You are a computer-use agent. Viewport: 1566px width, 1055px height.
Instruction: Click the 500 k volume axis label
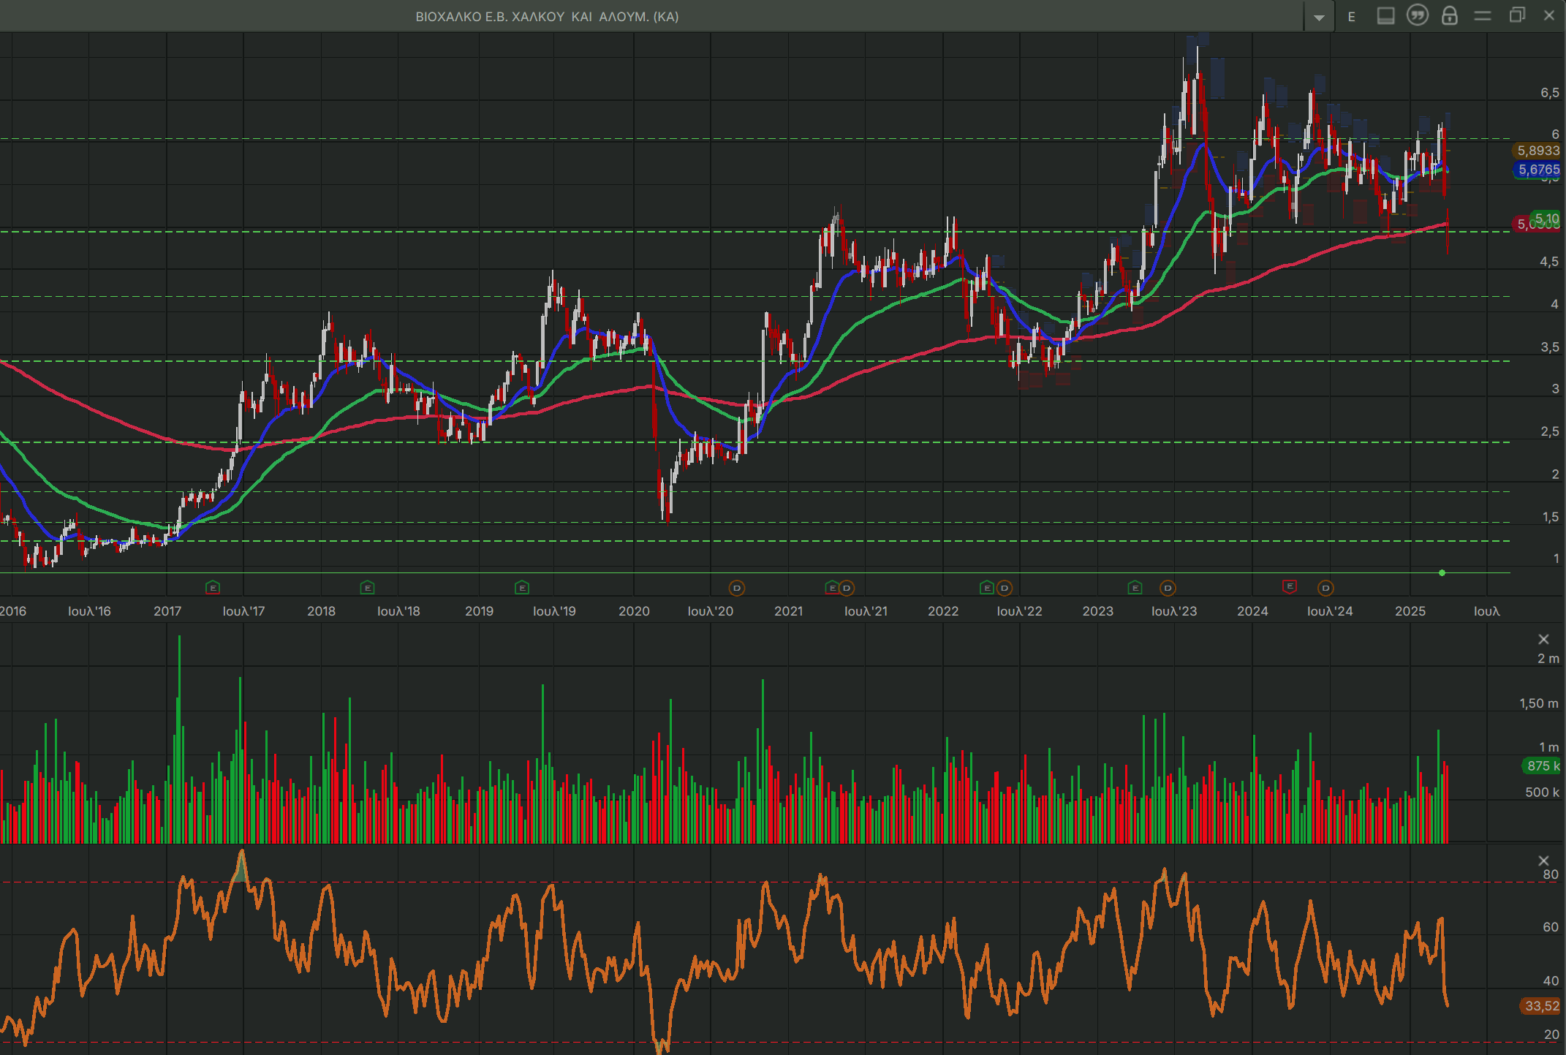pos(1542,793)
